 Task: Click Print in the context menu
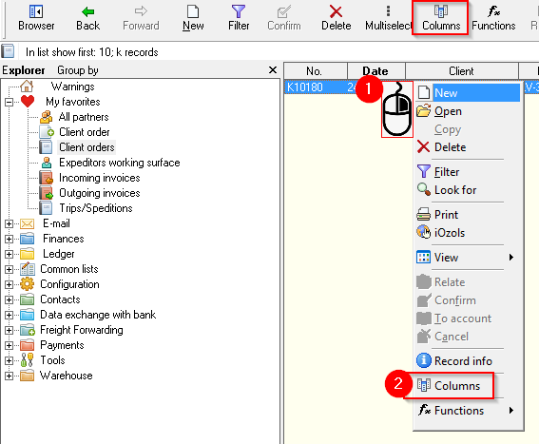point(446,215)
